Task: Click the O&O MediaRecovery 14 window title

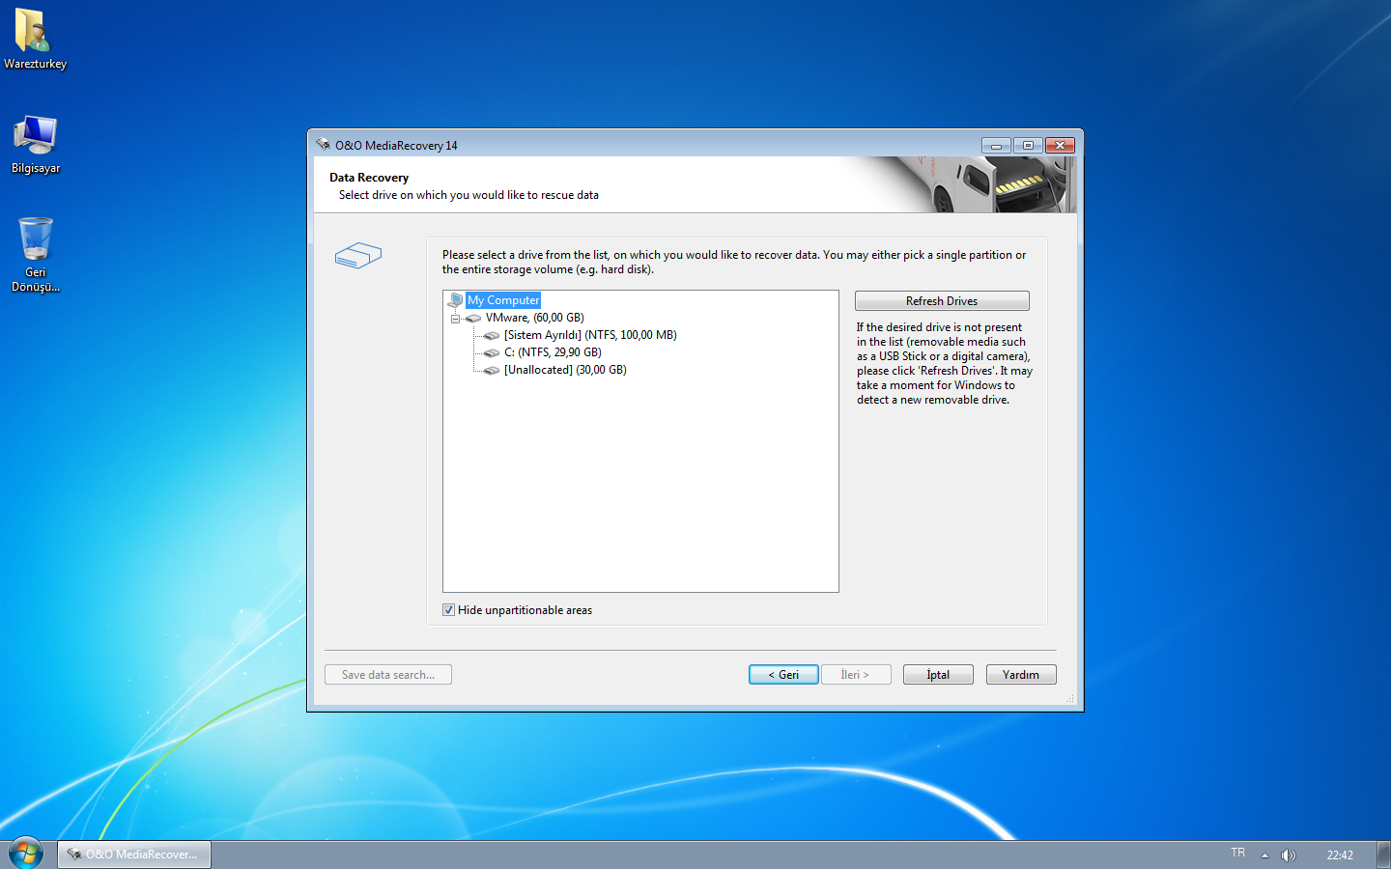Action: point(396,146)
